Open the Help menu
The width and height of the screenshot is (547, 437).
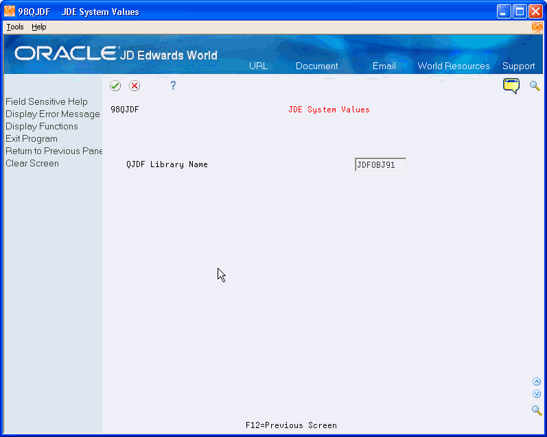pos(38,27)
